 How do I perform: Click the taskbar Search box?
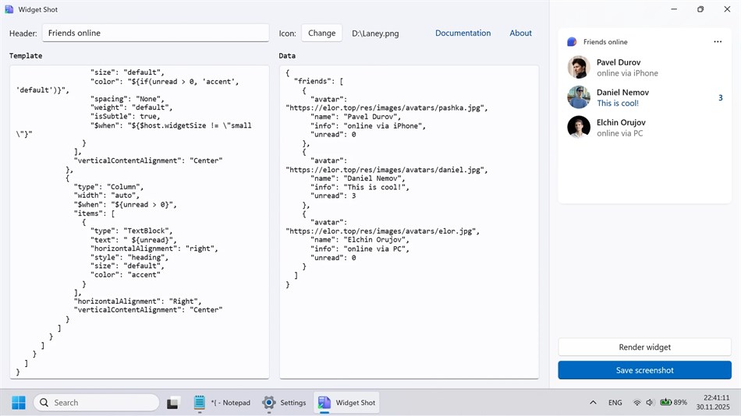97,403
